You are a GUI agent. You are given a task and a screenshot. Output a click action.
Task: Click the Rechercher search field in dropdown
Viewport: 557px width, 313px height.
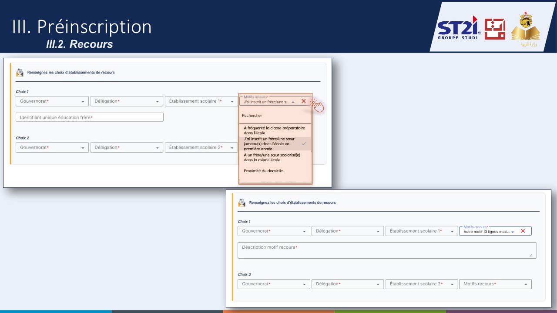click(275, 116)
